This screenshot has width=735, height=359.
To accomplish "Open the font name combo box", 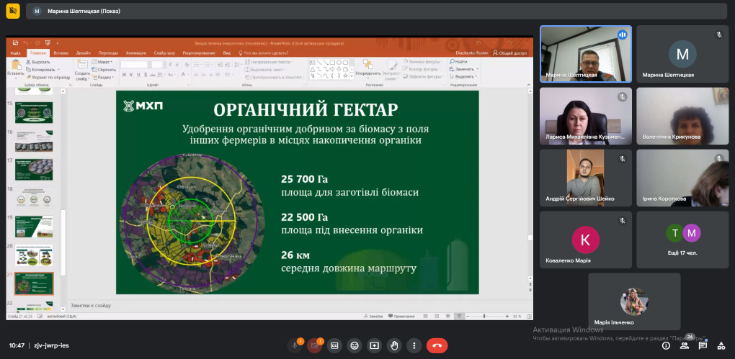I will coord(135,64).
